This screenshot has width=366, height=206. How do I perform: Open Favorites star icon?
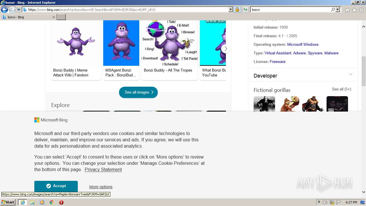tap(354, 10)
